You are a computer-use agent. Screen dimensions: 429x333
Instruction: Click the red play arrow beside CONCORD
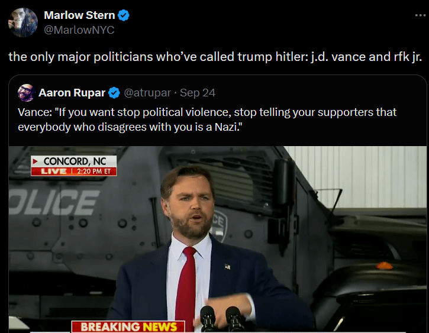pyautogui.click(x=35, y=161)
